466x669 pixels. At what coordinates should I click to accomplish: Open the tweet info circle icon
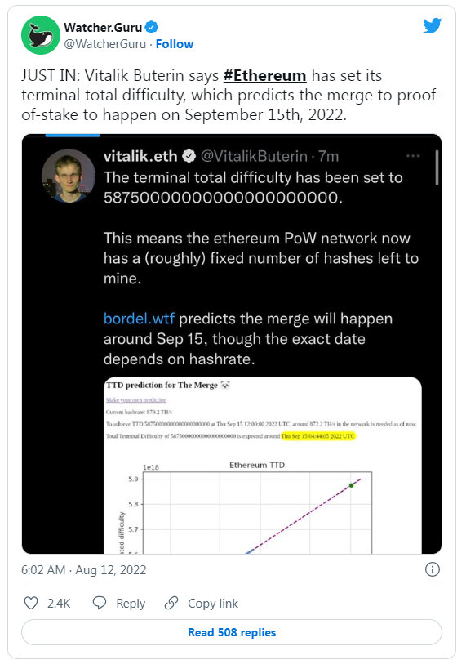point(433,569)
